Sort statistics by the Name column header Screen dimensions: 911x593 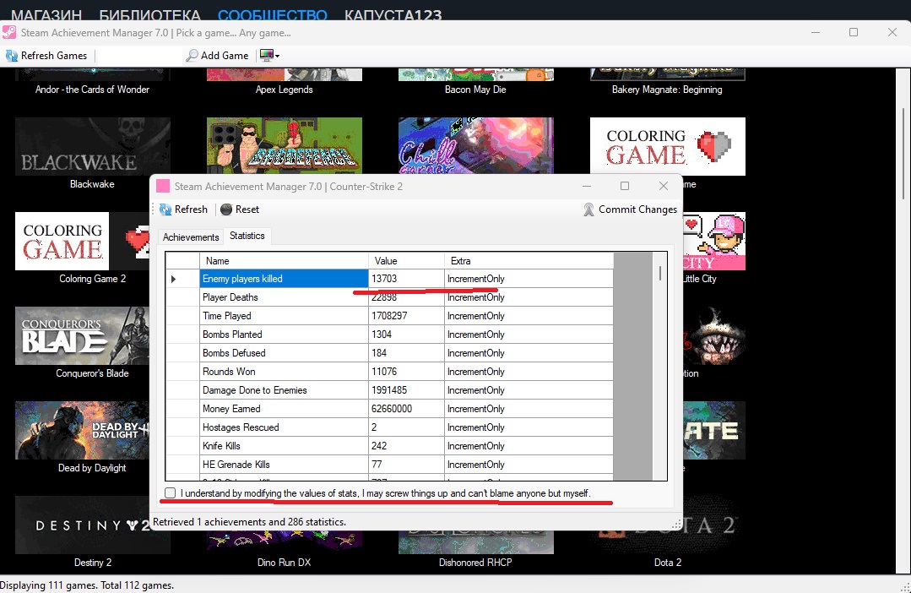pos(284,260)
